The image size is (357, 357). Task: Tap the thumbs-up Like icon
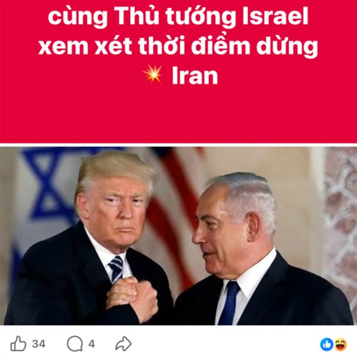pyautogui.click(x=18, y=344)
